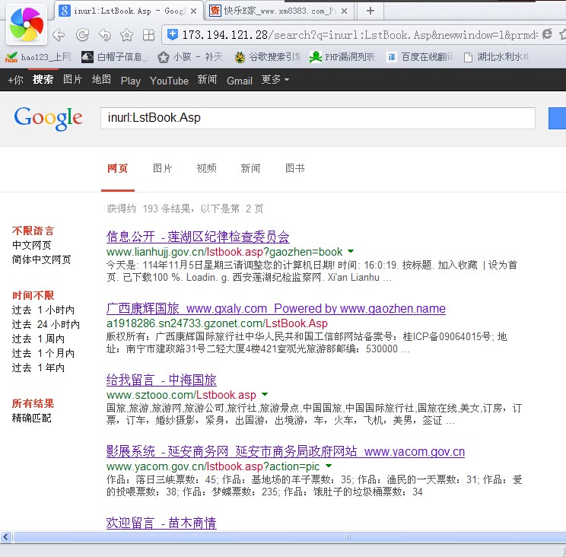Click the horizontal scrollbar thumb
Image resolution: width=566 pixels, height=557 pixels.
point(290,536)
